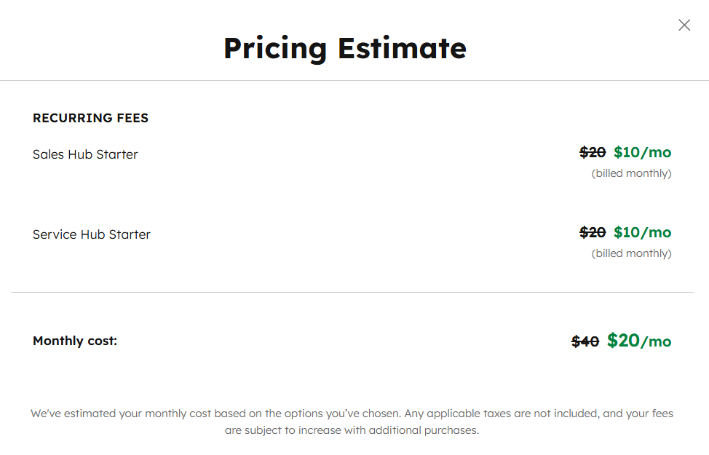Image resolution: width=709 pixels, height=455 pixels.
Task: Click the Monthly cost summary row
Action: (x=354, y=340)
